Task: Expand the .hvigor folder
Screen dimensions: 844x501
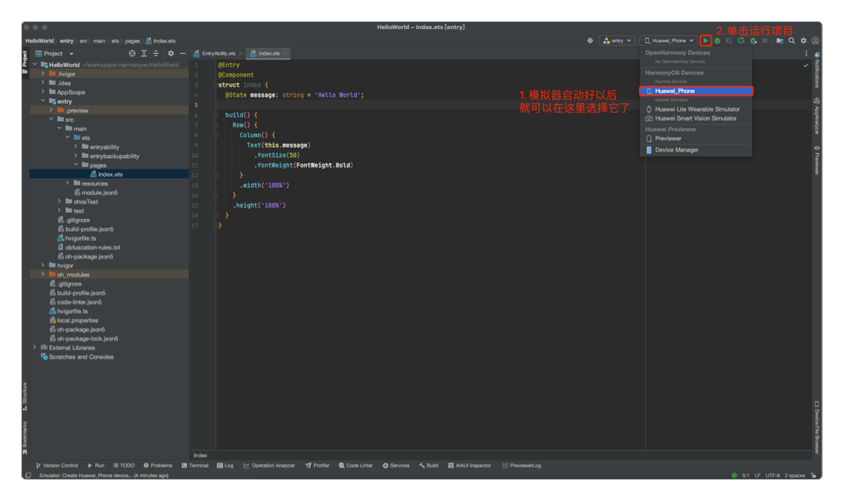Action: 43,74
